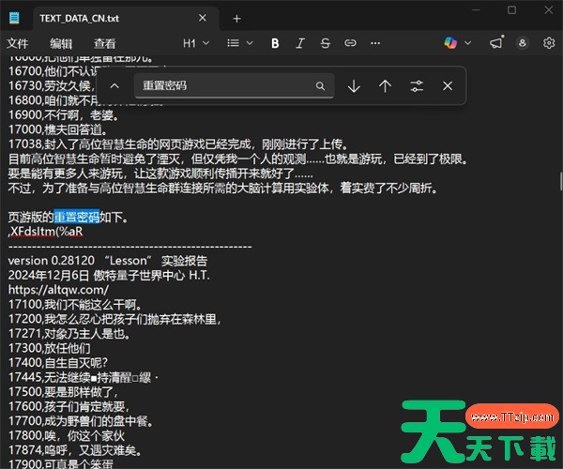Image resolution: width=563 pixels, height=469 pixels.
Task: Click line 16900,不行啊，老婆
Action: (63, 115)
